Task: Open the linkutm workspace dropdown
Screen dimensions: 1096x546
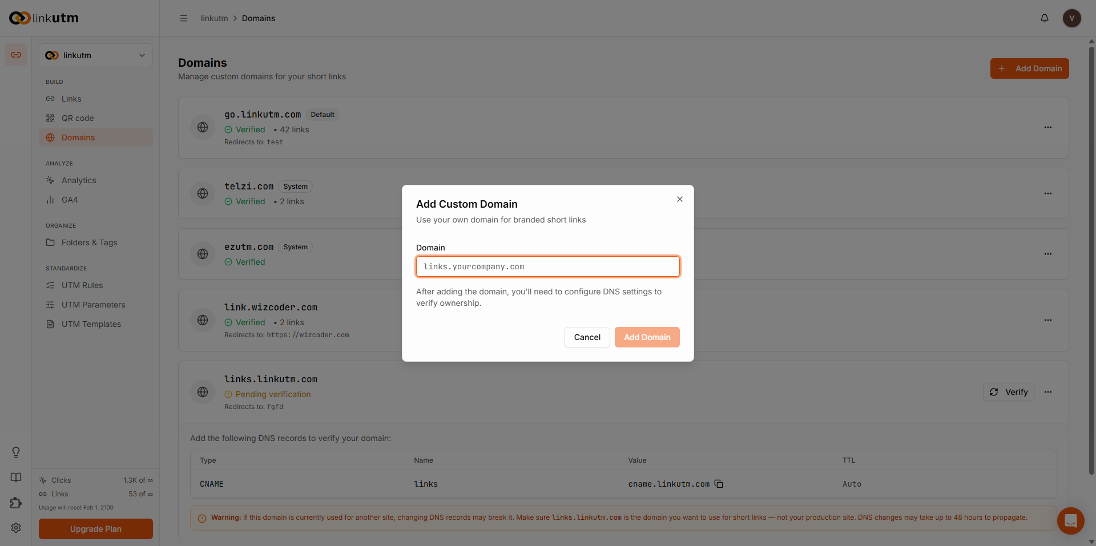Action: (96, 55)
